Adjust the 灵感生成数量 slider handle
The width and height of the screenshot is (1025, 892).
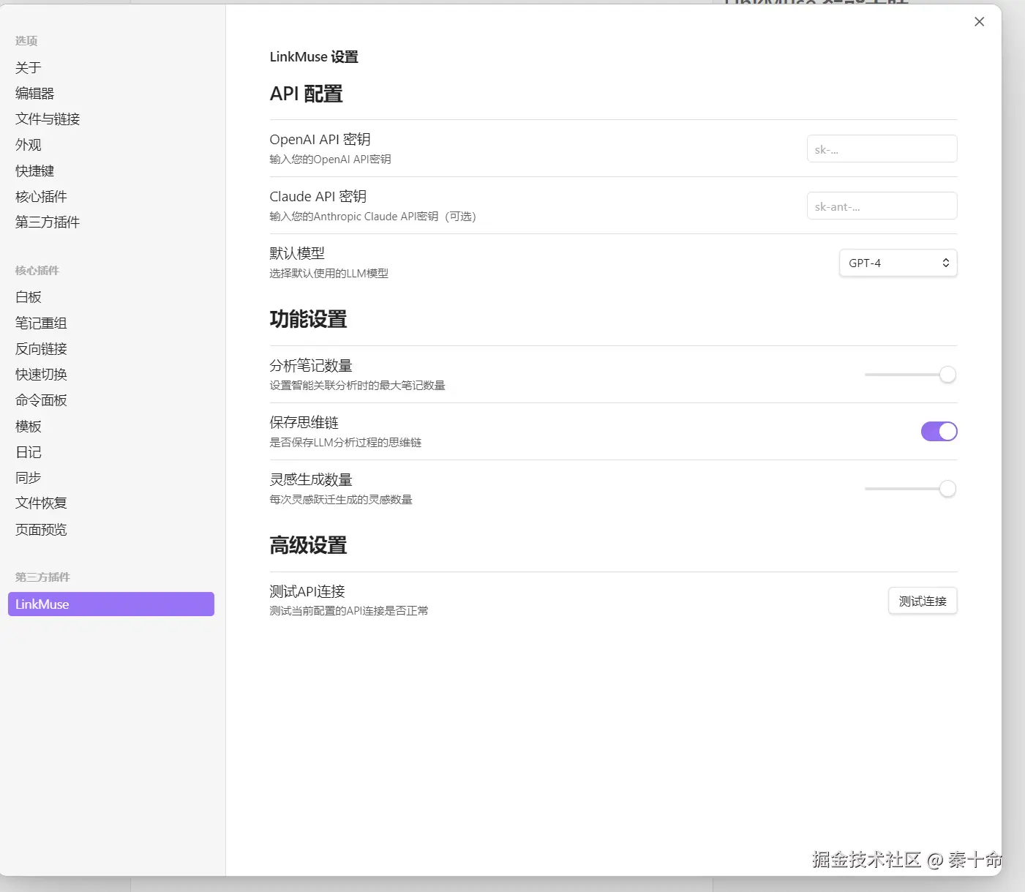coord(947,489)
